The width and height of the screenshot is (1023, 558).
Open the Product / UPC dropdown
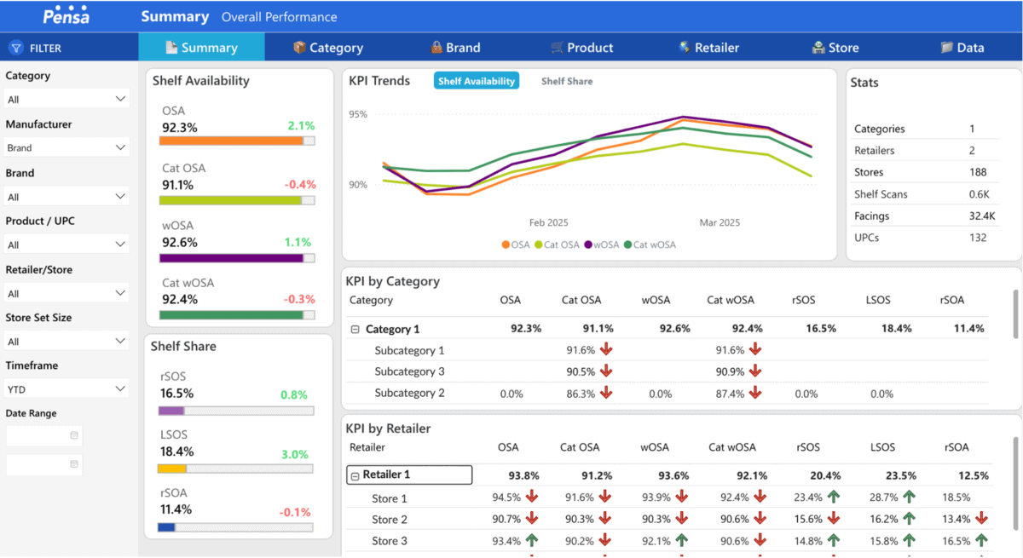pos(67,244)
